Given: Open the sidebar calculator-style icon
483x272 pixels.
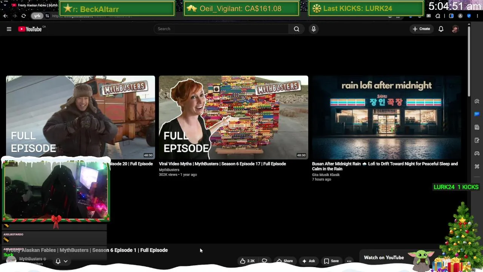Looking at the screenshot, I should click(x=477, y=127).
